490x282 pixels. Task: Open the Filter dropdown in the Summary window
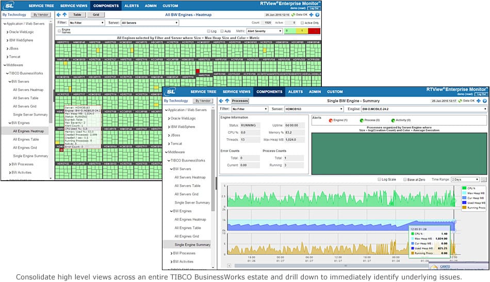coord(250,109)
